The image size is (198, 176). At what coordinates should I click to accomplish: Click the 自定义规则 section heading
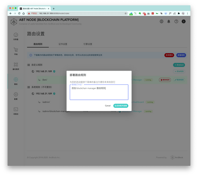[37, 65]
